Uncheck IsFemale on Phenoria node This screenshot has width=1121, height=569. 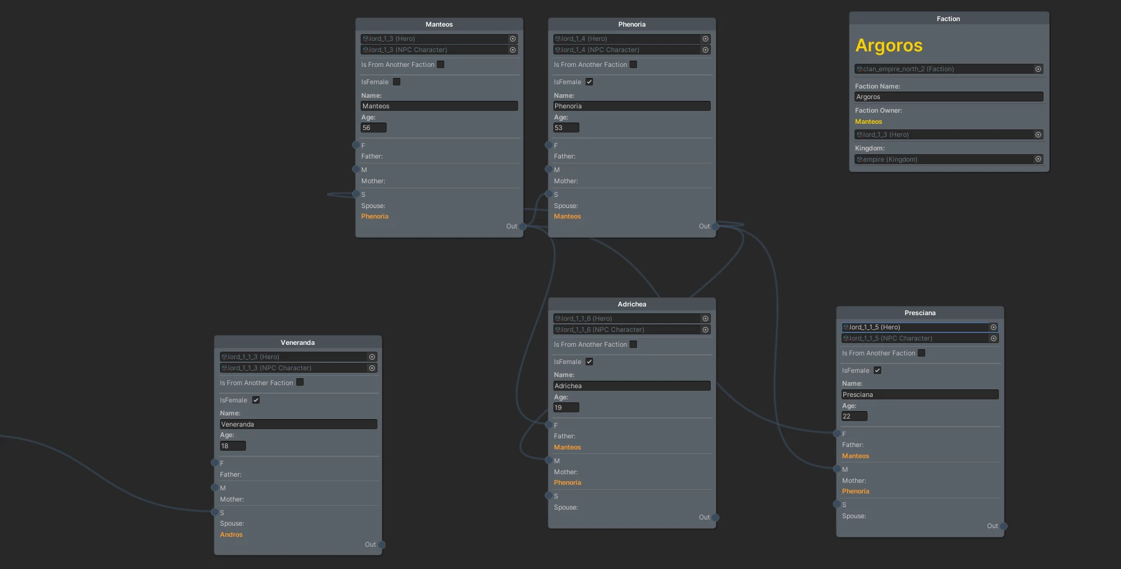589,82
